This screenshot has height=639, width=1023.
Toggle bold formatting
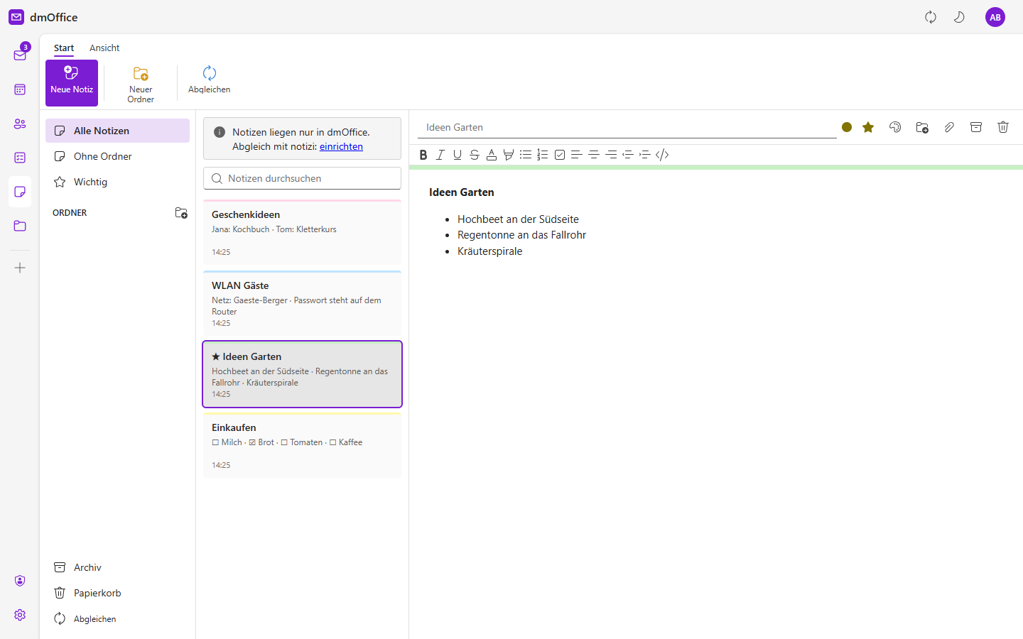pos(423,155)
